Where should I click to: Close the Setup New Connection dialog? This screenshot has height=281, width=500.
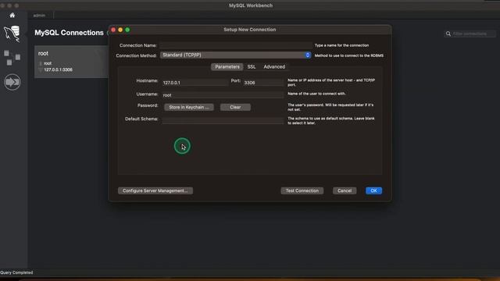[113, 30]
